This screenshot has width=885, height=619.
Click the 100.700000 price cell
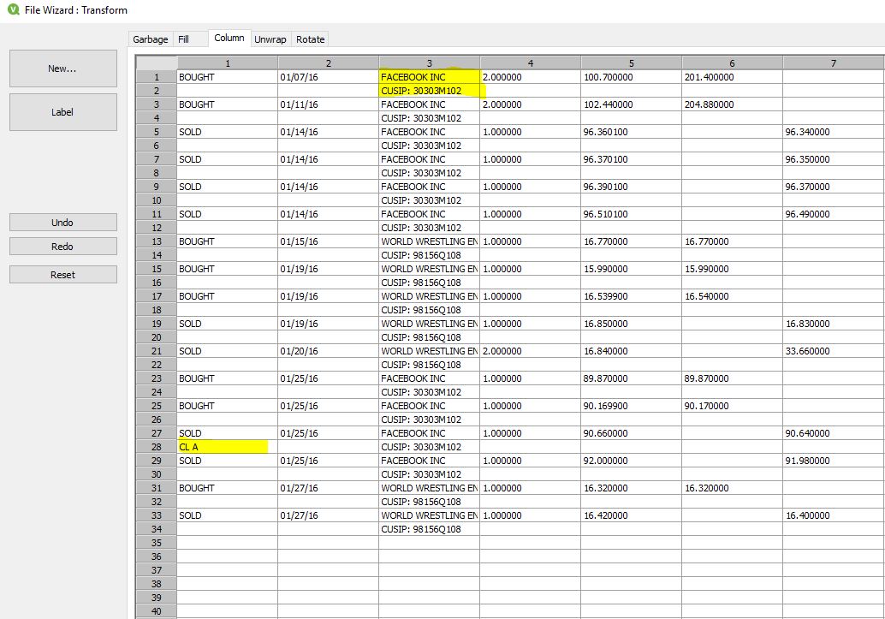click(632, 77)
